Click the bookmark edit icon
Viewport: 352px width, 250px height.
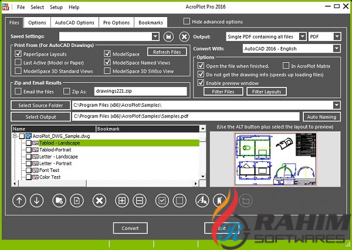pyautogui.click(x=219, y=201)
